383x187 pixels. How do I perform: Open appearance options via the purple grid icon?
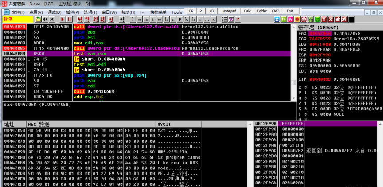[x=231, y=19]
